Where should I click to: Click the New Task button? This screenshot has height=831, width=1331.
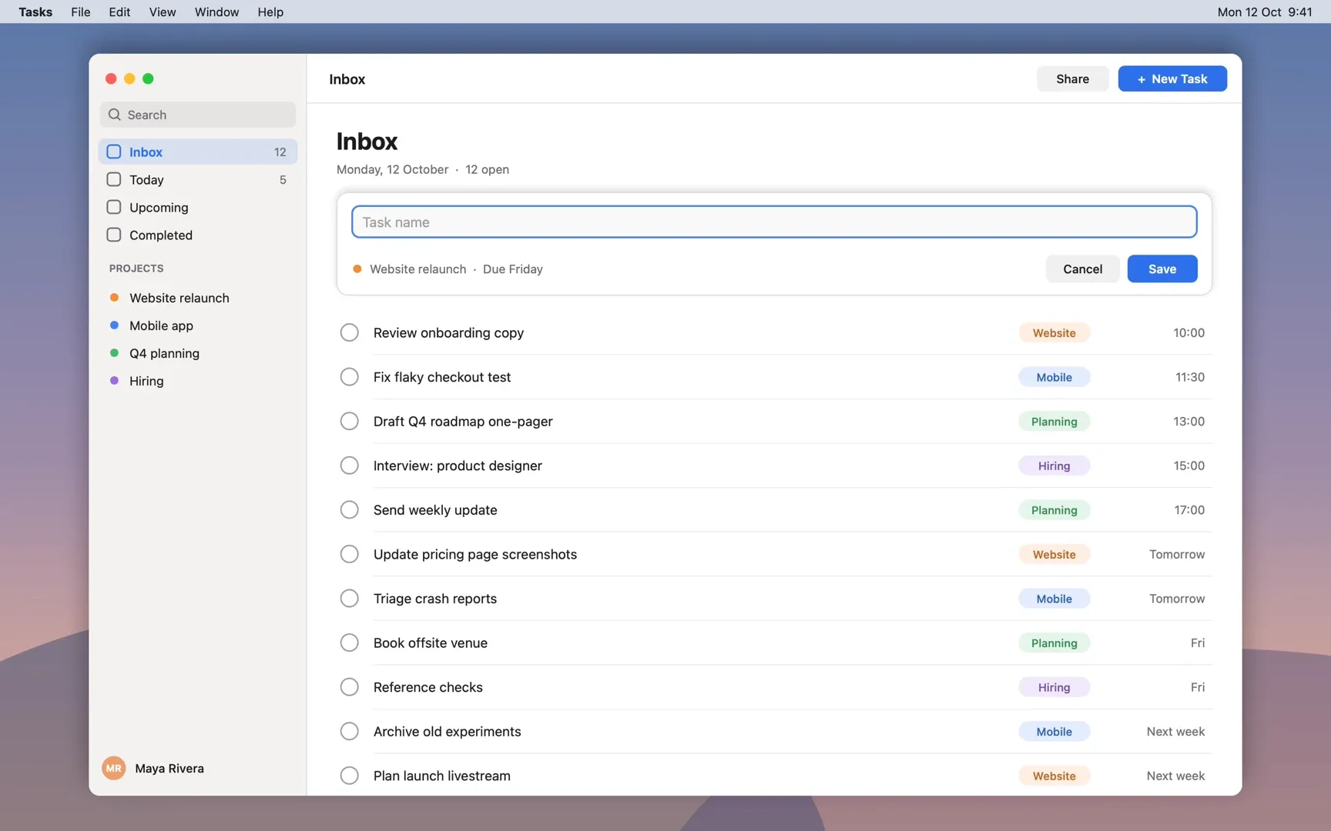tap(1172, 78)
